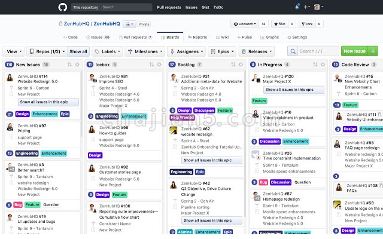Click the sort arrows icon in New Issues column
This screenshot has height=239, width=383.
[x=69, y=65]
